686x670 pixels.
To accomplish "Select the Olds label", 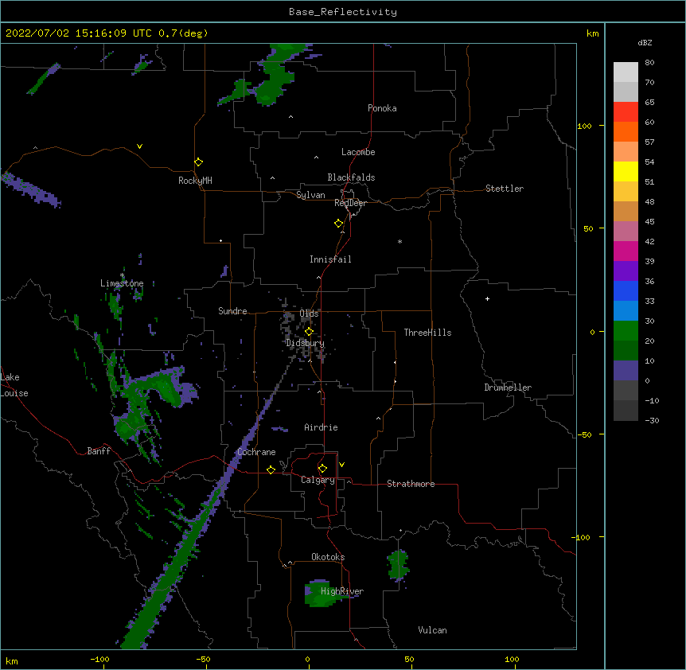I will 309,314.
